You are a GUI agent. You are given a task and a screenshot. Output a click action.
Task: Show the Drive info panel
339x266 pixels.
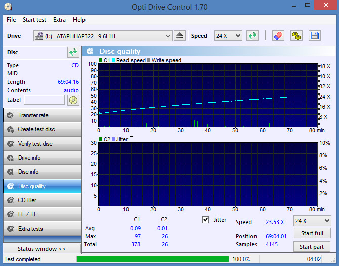click(43, 158)
